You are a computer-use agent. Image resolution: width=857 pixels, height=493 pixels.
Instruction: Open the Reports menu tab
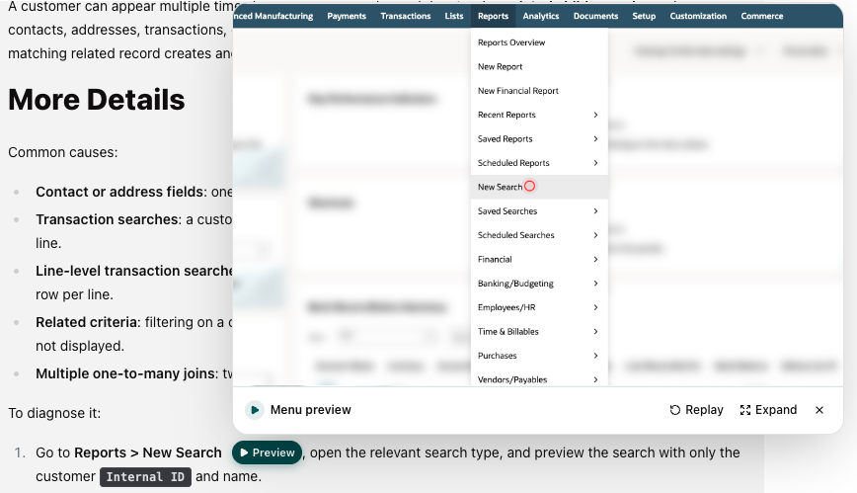click(x=493, y=16)
